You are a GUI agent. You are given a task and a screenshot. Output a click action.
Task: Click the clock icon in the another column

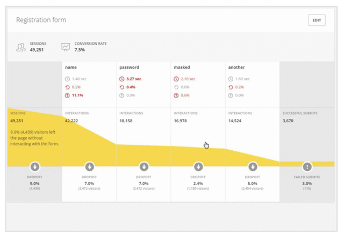click(231, 79)
